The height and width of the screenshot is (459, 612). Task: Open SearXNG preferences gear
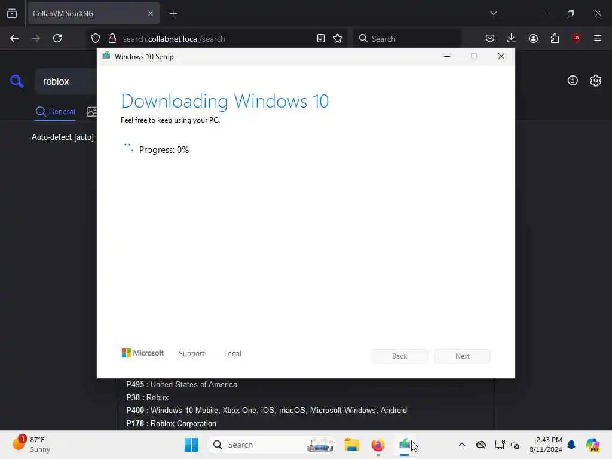click(596, 81)
